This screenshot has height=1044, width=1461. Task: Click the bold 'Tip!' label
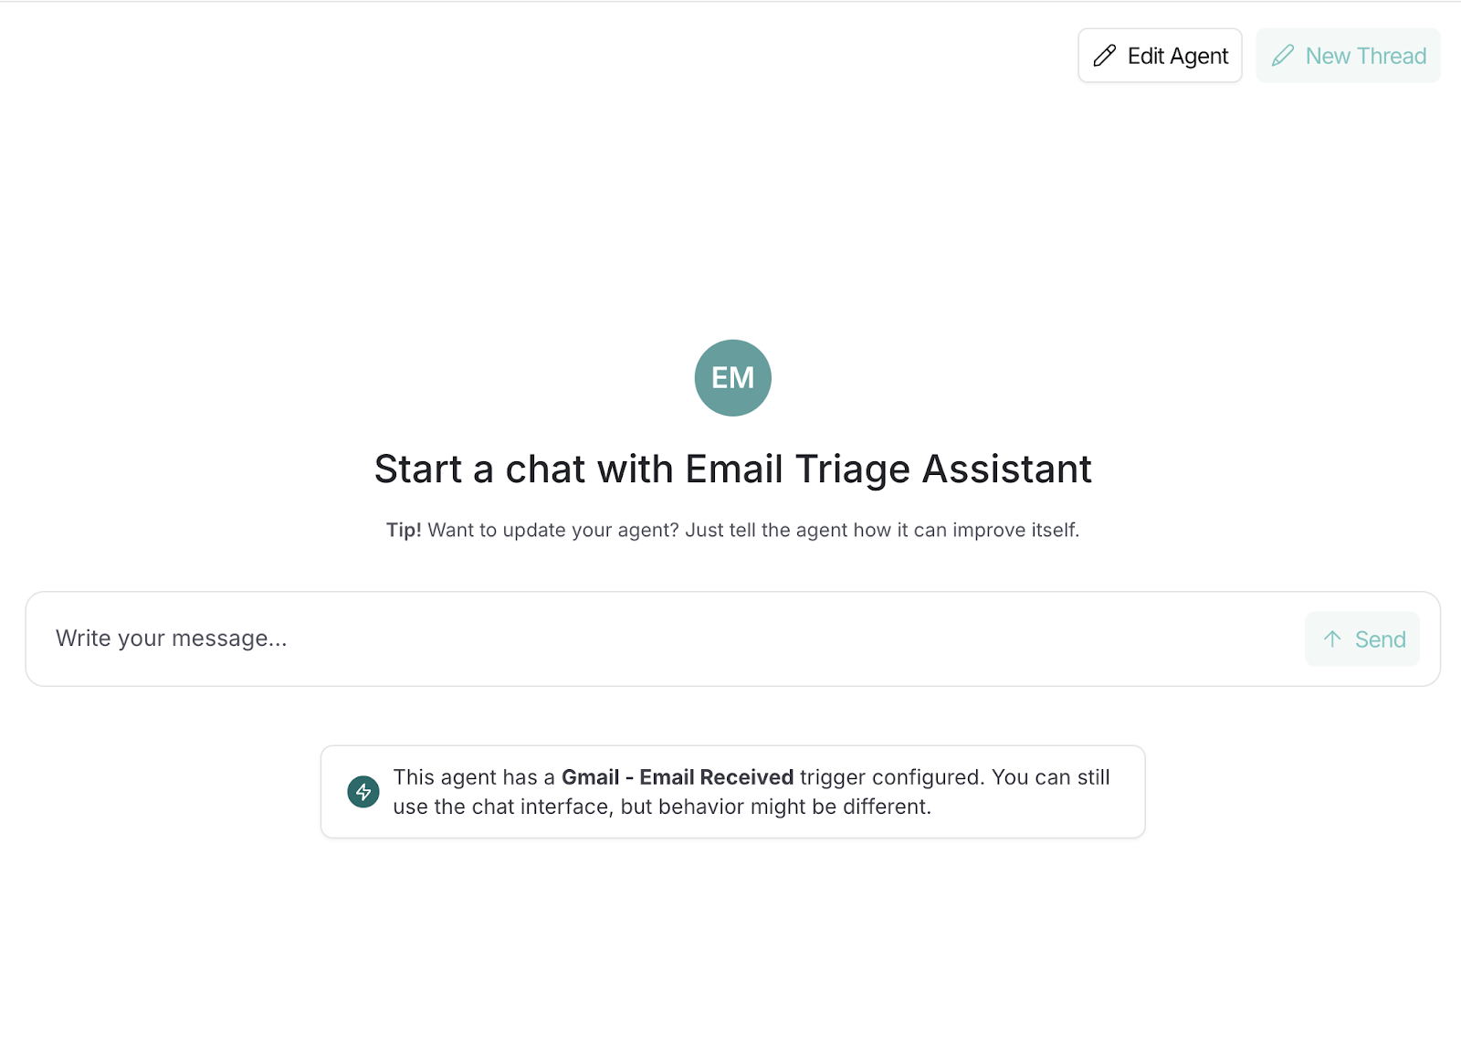pyautogui.click(x=404, y=531)
